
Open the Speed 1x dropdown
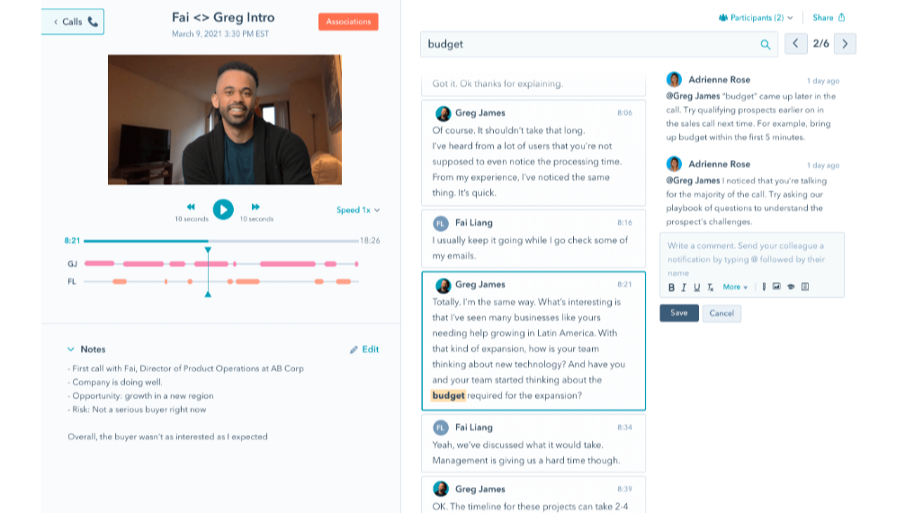[358, 210]
